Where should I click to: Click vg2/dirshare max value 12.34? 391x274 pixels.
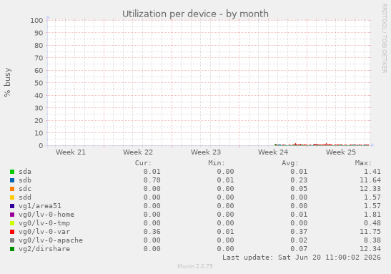(370, 249)
